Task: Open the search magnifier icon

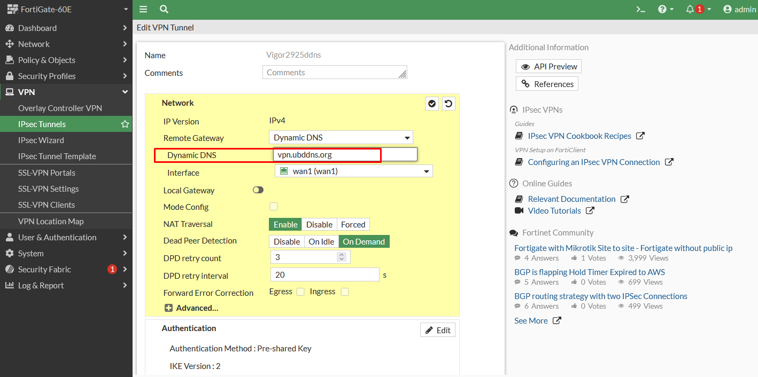Action: coord(164,9)
